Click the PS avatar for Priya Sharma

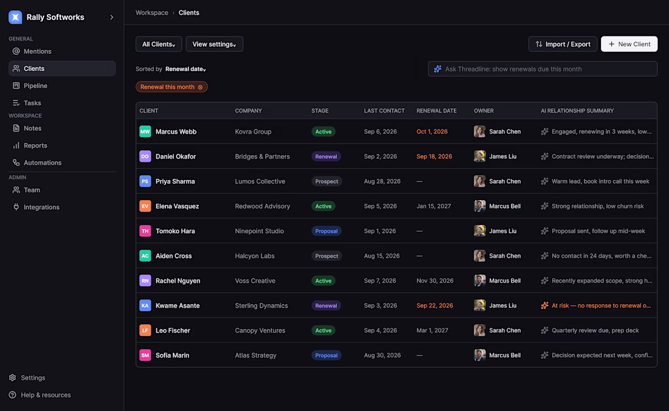pos(145,181)
